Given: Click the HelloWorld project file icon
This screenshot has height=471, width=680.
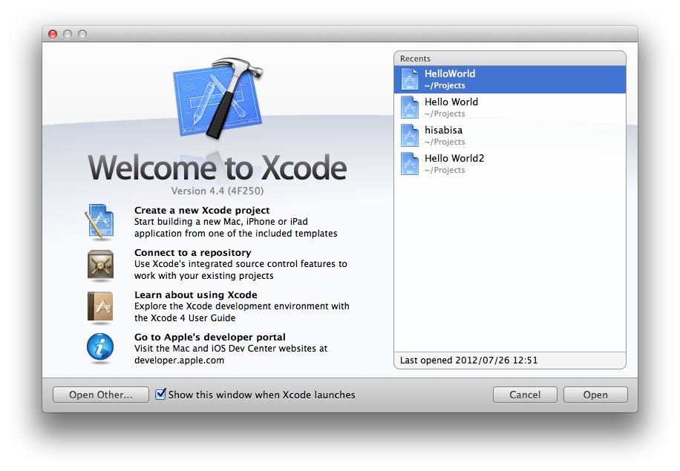Looking at the screenshot, I should click(x=411, y=79).
